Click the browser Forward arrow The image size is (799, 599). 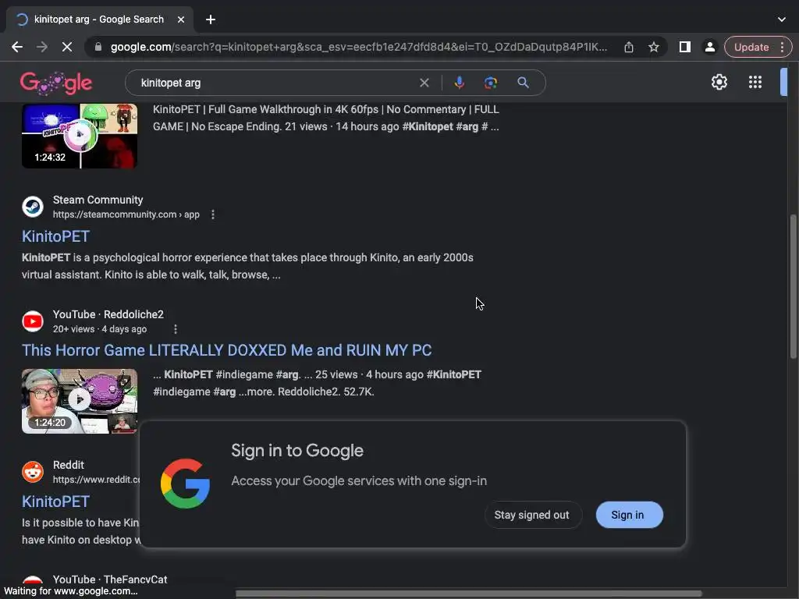[x=42, y=47]
